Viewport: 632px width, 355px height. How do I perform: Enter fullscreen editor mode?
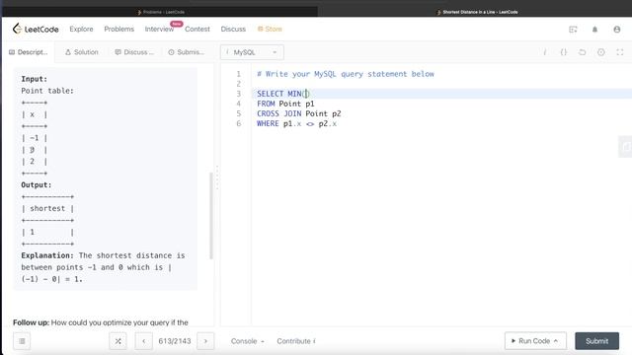(x=620, y=52)
